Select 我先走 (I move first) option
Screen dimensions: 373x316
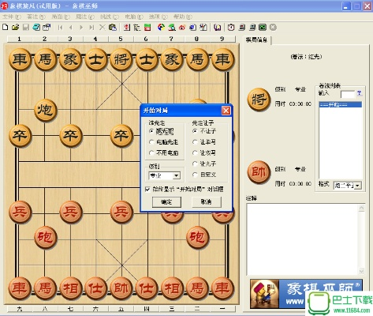click(x=162, y=131)
